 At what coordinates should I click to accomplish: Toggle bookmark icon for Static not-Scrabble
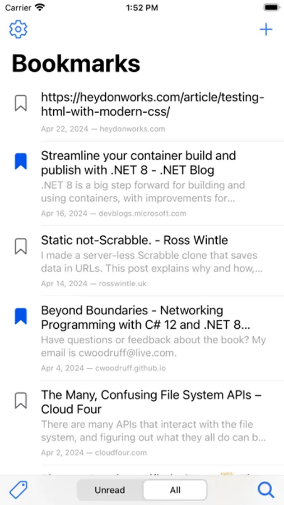pos(21,246)
